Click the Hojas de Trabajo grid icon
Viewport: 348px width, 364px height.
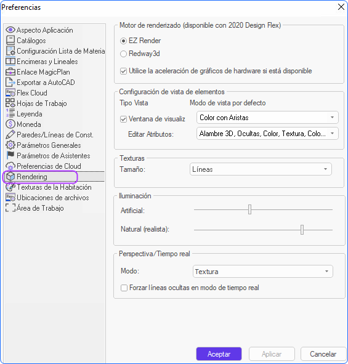coord(10,103)
